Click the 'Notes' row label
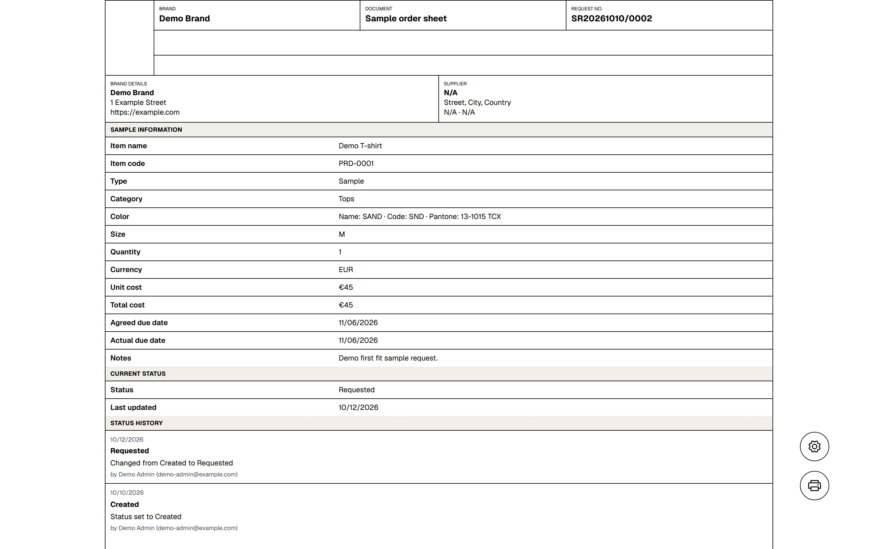This screenshot has width=878, height=549. 120,358
